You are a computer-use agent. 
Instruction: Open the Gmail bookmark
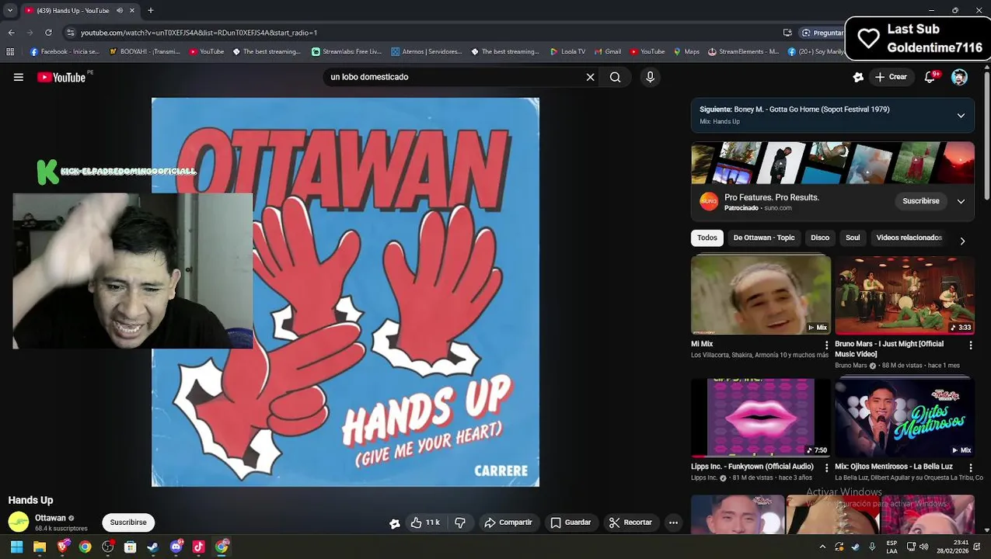[608, 52]
